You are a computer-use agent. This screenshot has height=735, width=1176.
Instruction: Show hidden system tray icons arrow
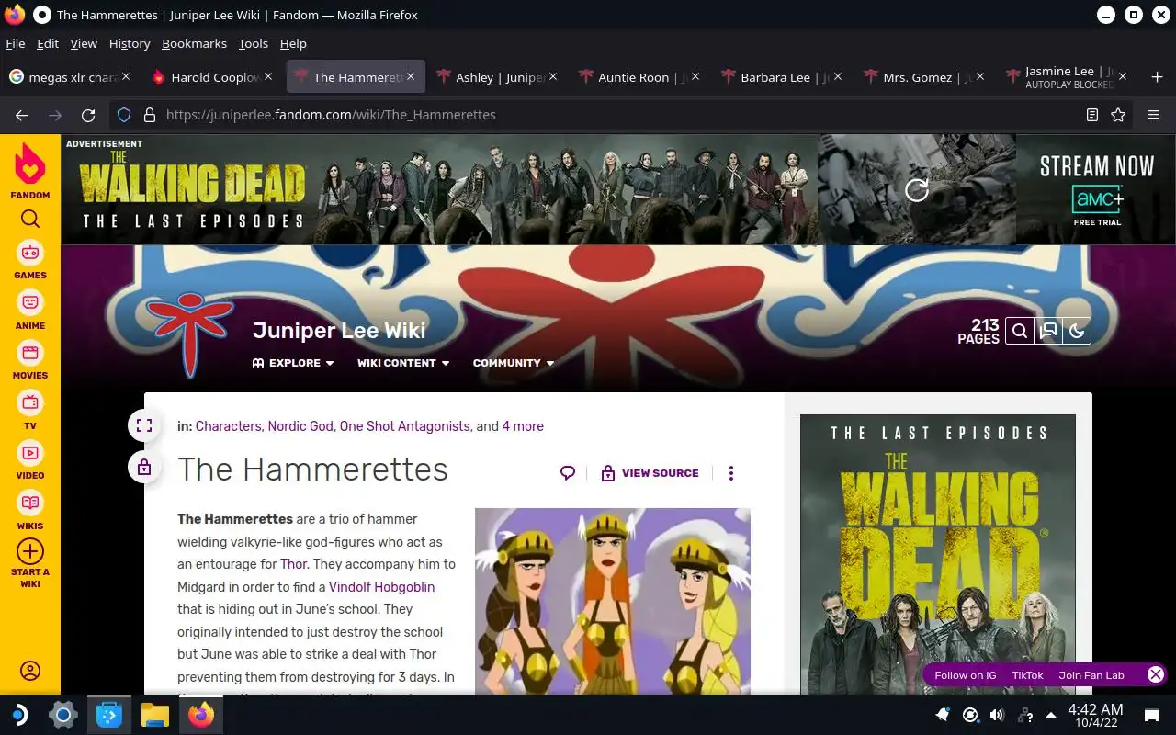tap(1050, 714)
